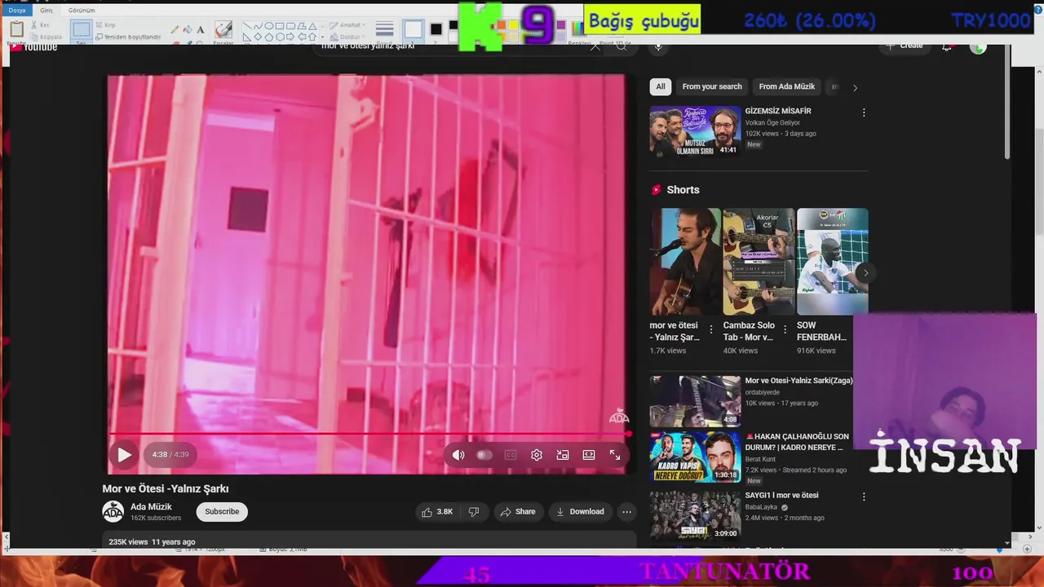The height and width of the screenshot is (587, 1044).
Task: Select From your search chip
Action: 712,86
